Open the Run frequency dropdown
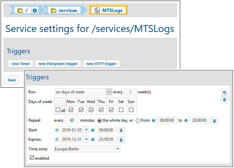The width and height of the screenshot is (234, 168). click(x=109, y=92)
